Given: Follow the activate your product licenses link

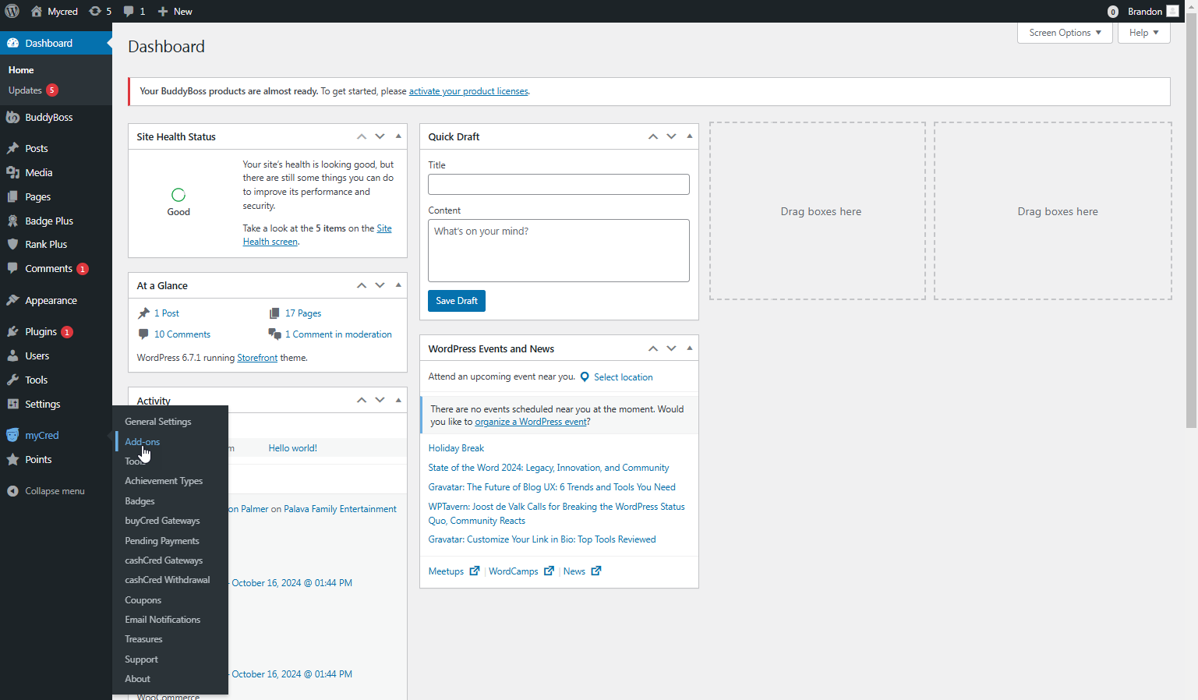Looking at the screenshot, I should (x=468, y=90).
